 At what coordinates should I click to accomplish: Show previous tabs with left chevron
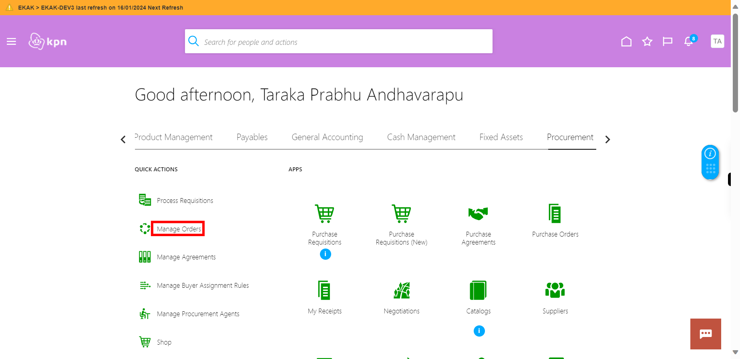123,139
